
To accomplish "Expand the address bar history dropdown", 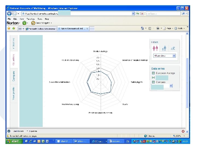I will coord(133,14).
